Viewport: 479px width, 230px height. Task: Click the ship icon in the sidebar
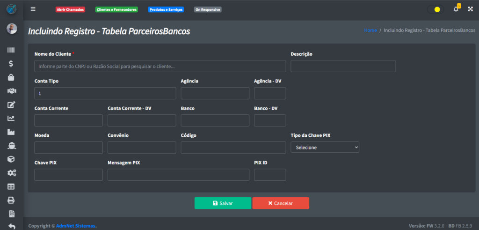coord(11,146)
